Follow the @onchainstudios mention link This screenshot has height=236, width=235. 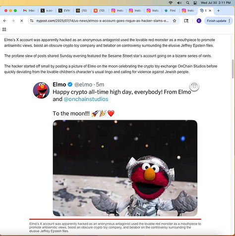click(86, 99)
